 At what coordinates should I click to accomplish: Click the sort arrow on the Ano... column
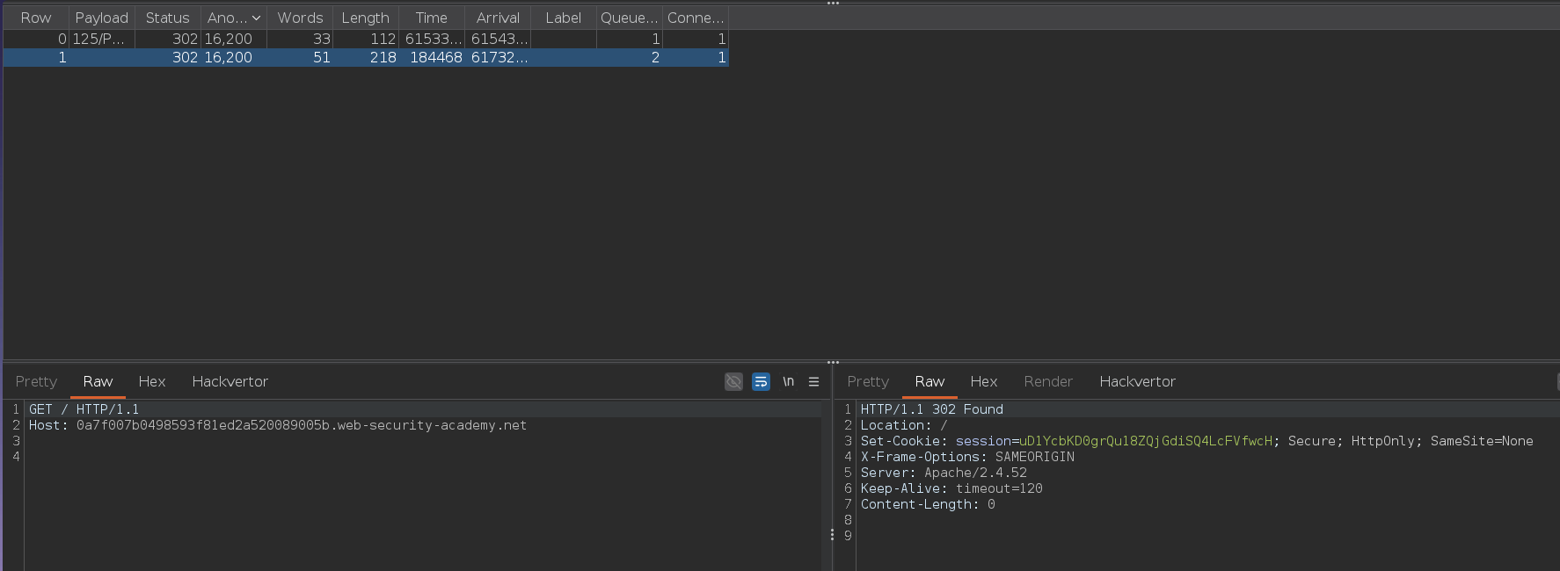point(256,18)
